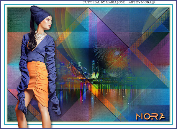Click the 'ART BY NORA' credit text
The width and height of the screenshot is (177, 129).
(x=142, y=2)
